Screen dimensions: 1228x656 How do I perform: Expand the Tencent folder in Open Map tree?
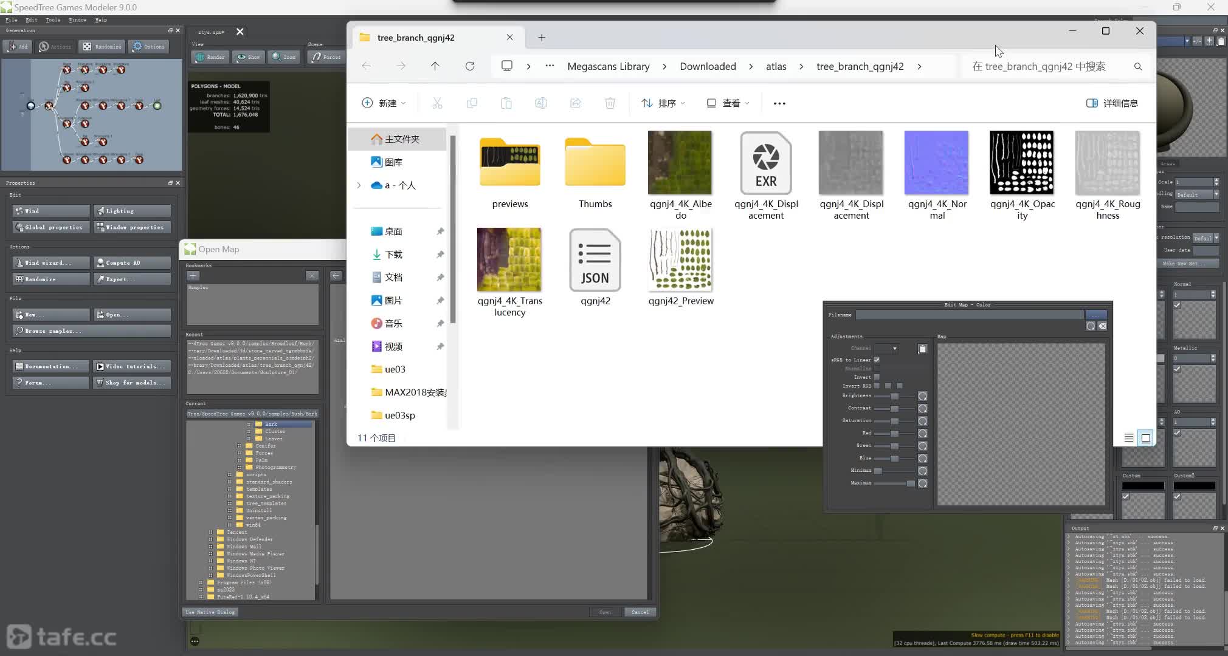pyautogui.click(x=211, y=532)
